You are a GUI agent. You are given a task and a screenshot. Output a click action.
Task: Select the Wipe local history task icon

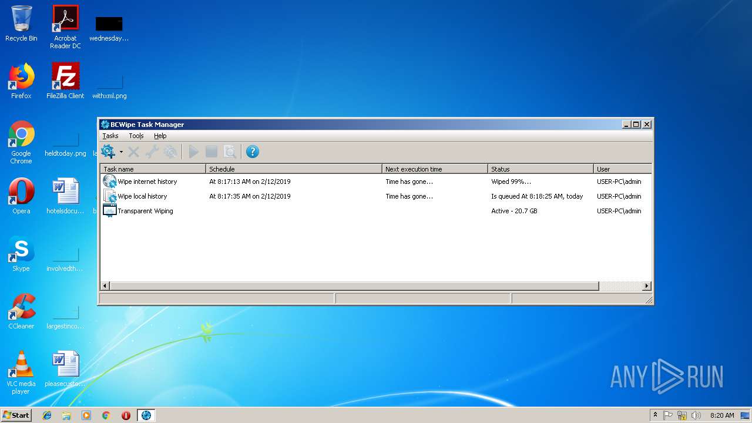coord(110,196)
